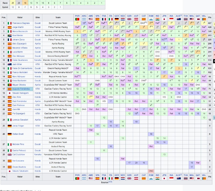This screenshot has height=191, width=215.
Task: Click the South African flag beside Brad Binder
Action: pos(10,36)
